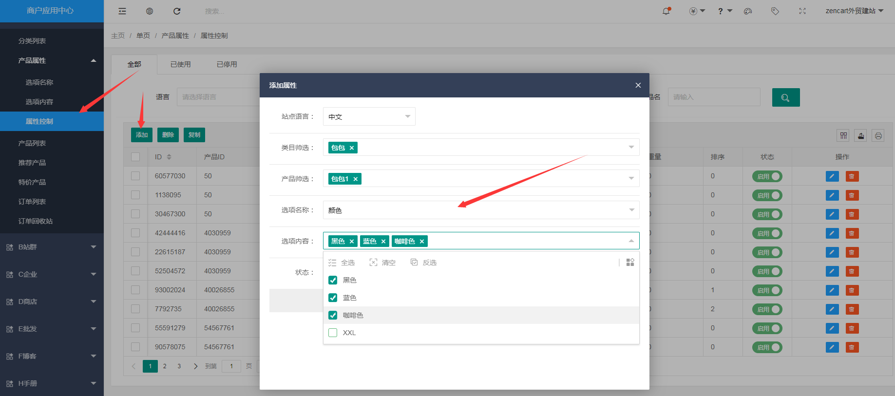This screenshot has width=895, height=396.
Task: Click the green search magnifier button
Action: [x=785, y=97]
